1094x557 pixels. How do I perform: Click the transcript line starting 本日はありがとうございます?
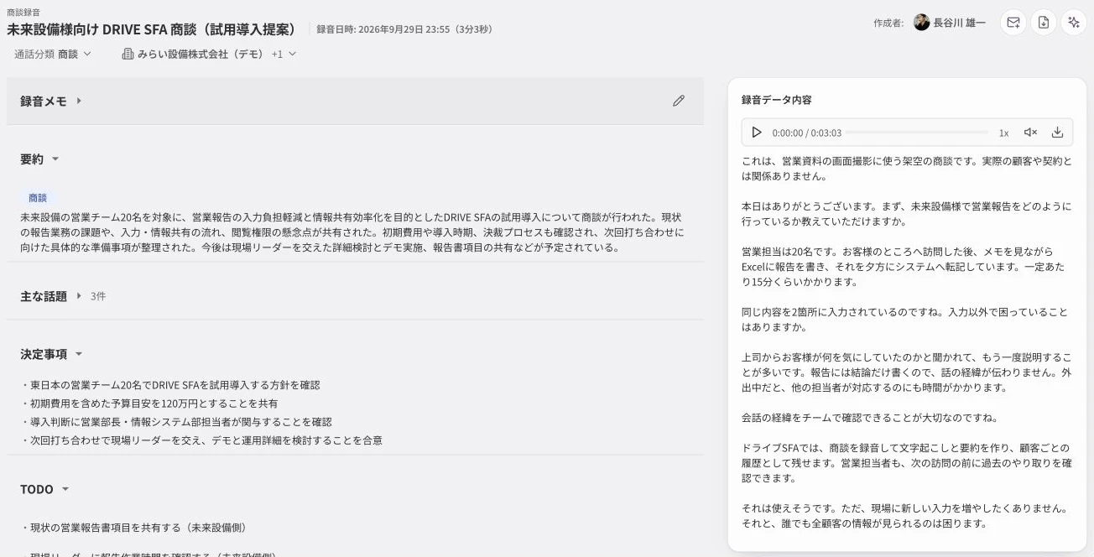coord(907,214)
